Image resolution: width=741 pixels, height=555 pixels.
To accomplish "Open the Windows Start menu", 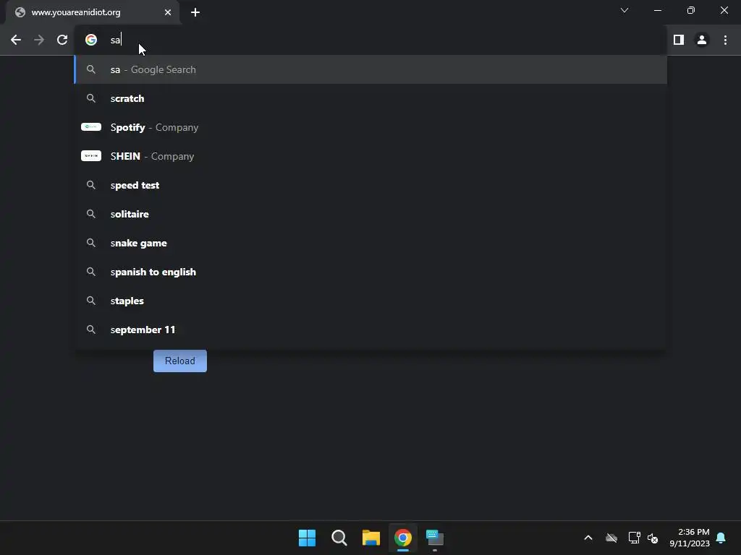I will pos(307,538).
